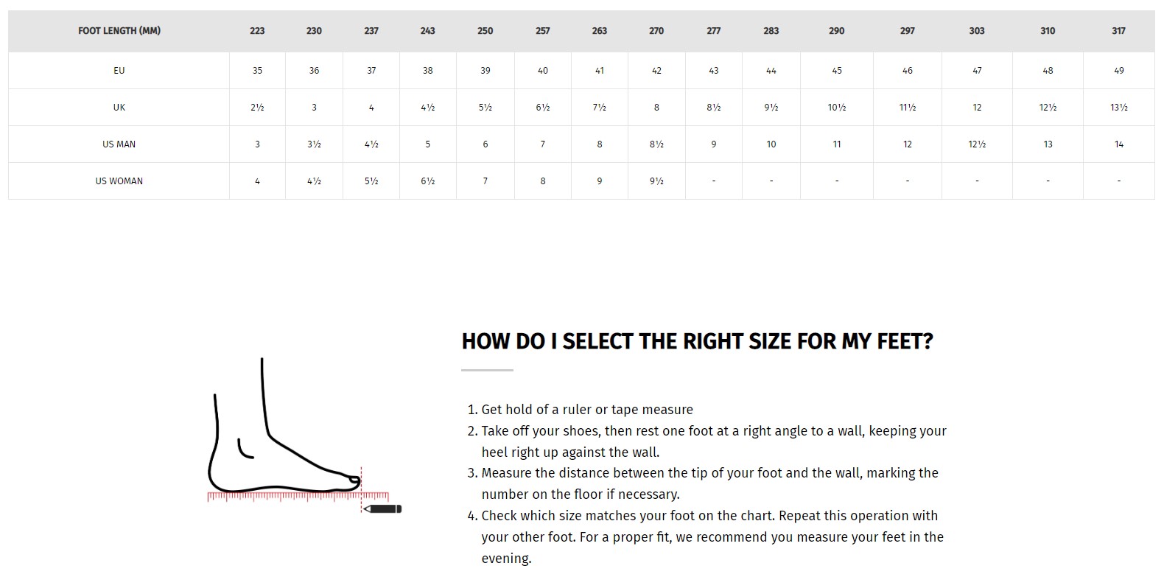Select the UK row label
This screenshot has height=577, width=1164.
(x=119, y=108)
